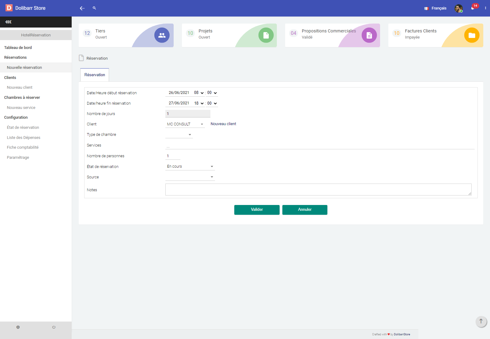This screenshot has width=490, height=339.
Task: Click the Projets document icon
Action: (x=266, y=35)
